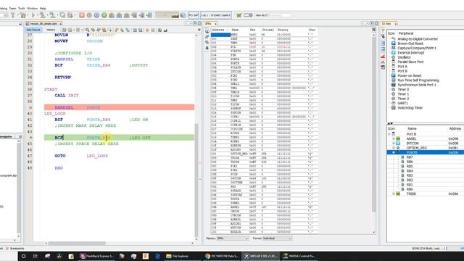464x261 pixels.
Task: Expand the TRISB register node
Action: pyautogui.click(x=394, y=194)
